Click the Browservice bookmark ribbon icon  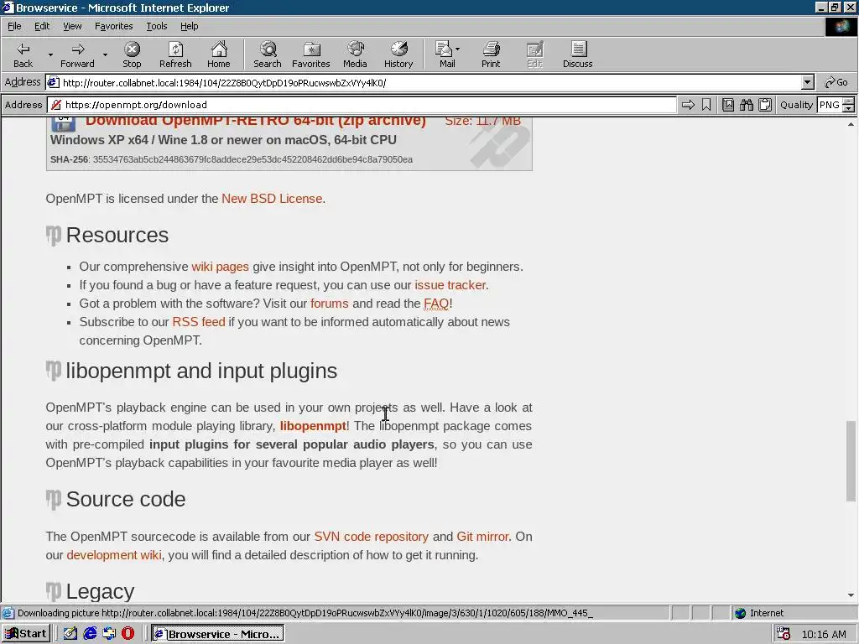(x=706, y=105)
